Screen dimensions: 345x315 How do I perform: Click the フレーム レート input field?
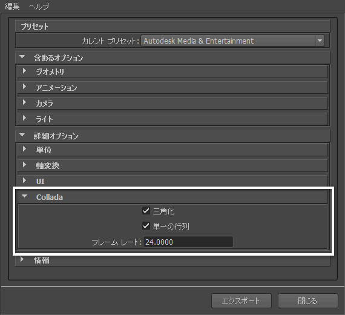click(188, 242)
